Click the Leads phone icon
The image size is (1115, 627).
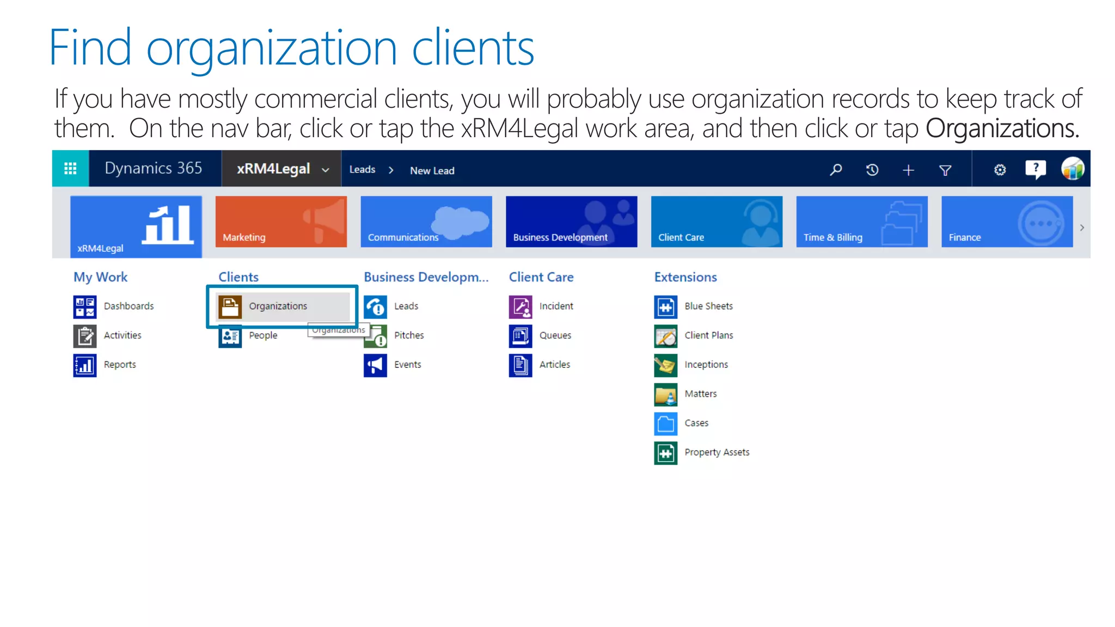(x=375, y=306)
